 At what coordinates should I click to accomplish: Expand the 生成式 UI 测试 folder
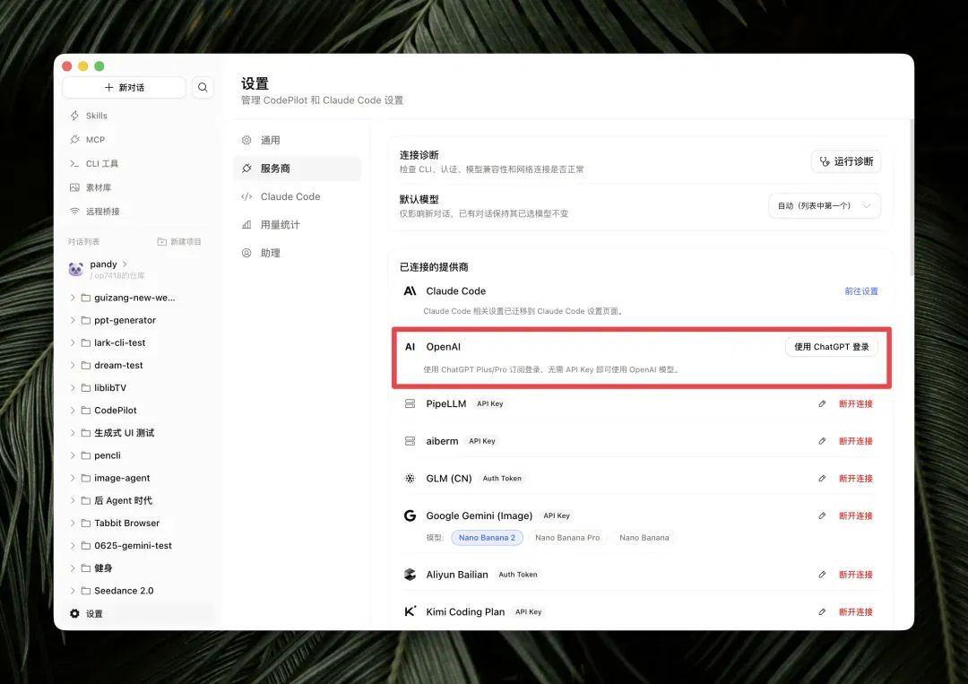(73, 433)
